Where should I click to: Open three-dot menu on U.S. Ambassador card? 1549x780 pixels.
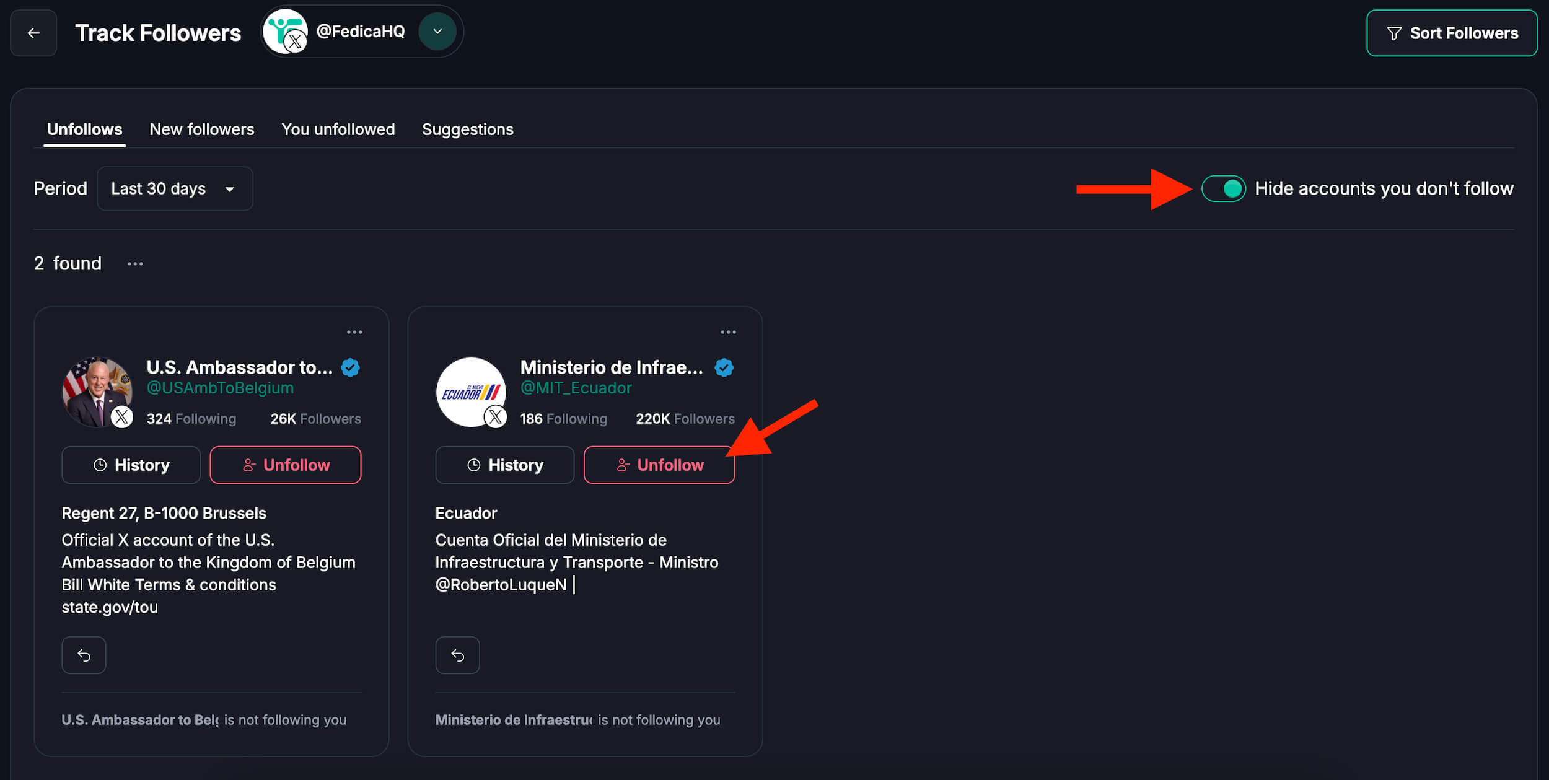click(x=354, y=332)
